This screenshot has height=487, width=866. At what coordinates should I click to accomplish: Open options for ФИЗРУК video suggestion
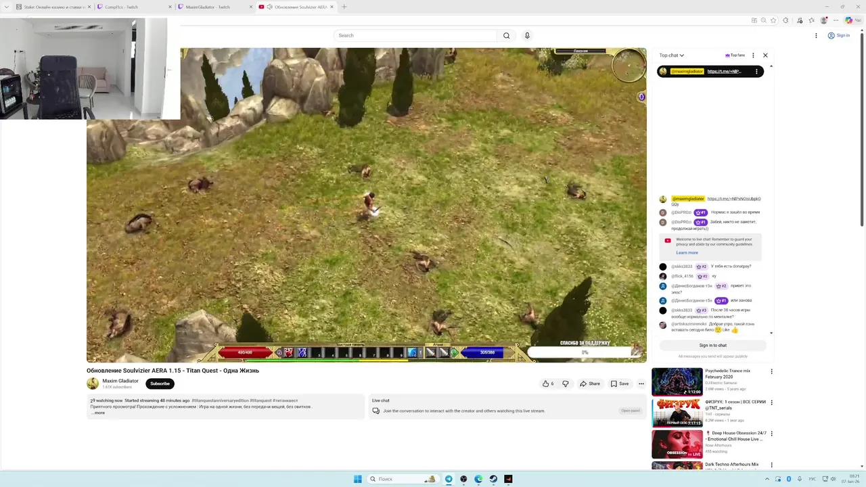[x=771, y=402]
